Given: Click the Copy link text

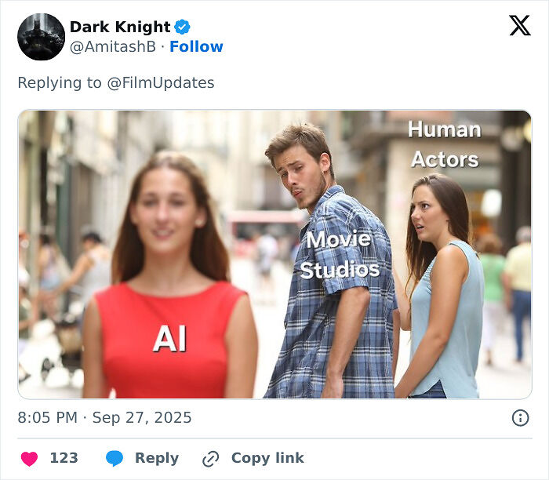Looking at the screenshot, I should point(267,458).
